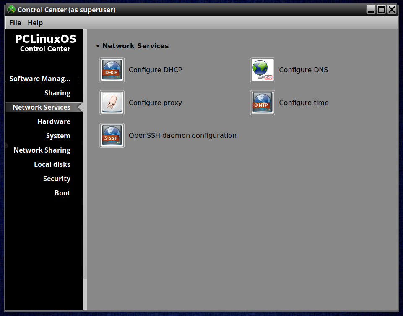Open the Configure DHCP icon
Viewport: 403px width, 316px height.
tap(112, 70)
